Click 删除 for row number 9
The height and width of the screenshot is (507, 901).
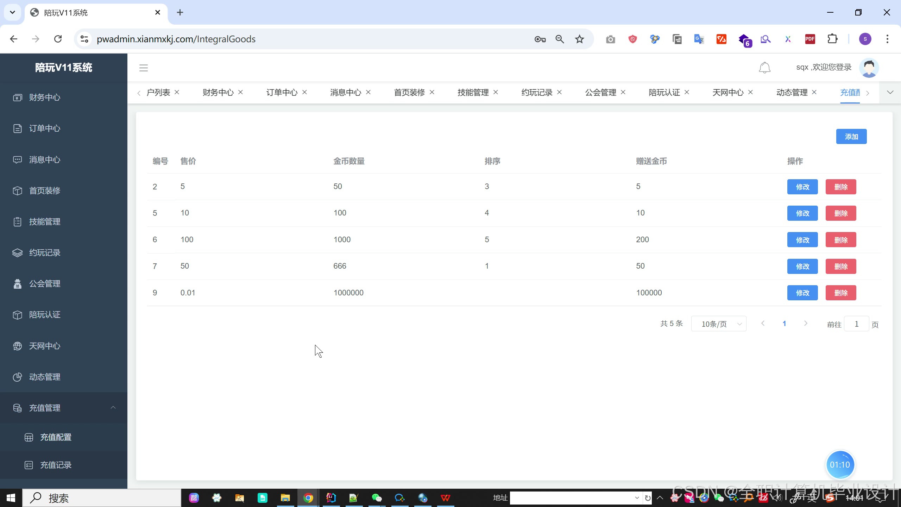pyautogui.click(x=841, y=293)
